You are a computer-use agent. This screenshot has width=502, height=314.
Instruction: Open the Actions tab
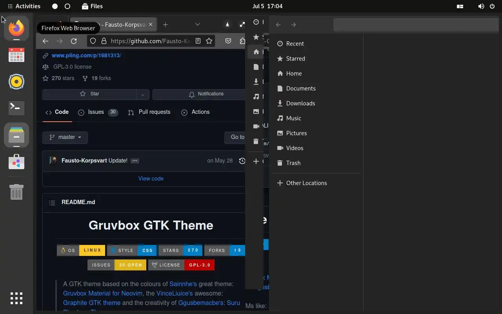[195, 112]
